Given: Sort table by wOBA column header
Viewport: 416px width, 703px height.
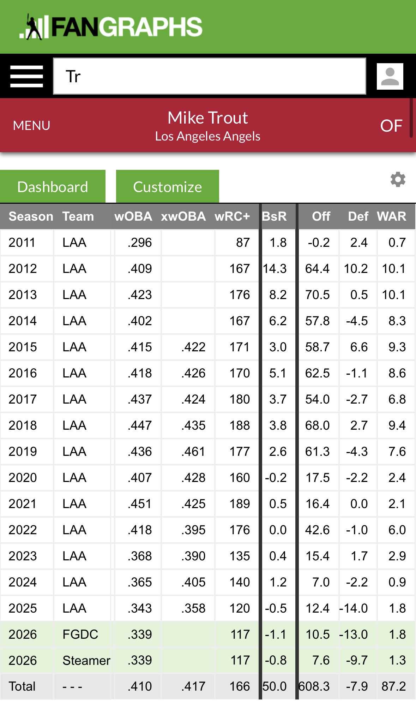Looking at the screenshot, I should coord(133,216).
